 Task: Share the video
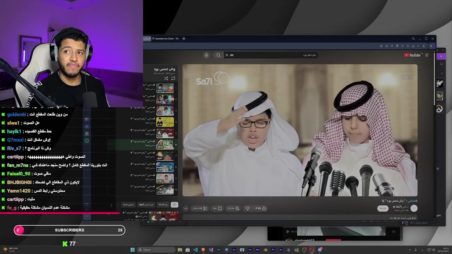point(233,208)
